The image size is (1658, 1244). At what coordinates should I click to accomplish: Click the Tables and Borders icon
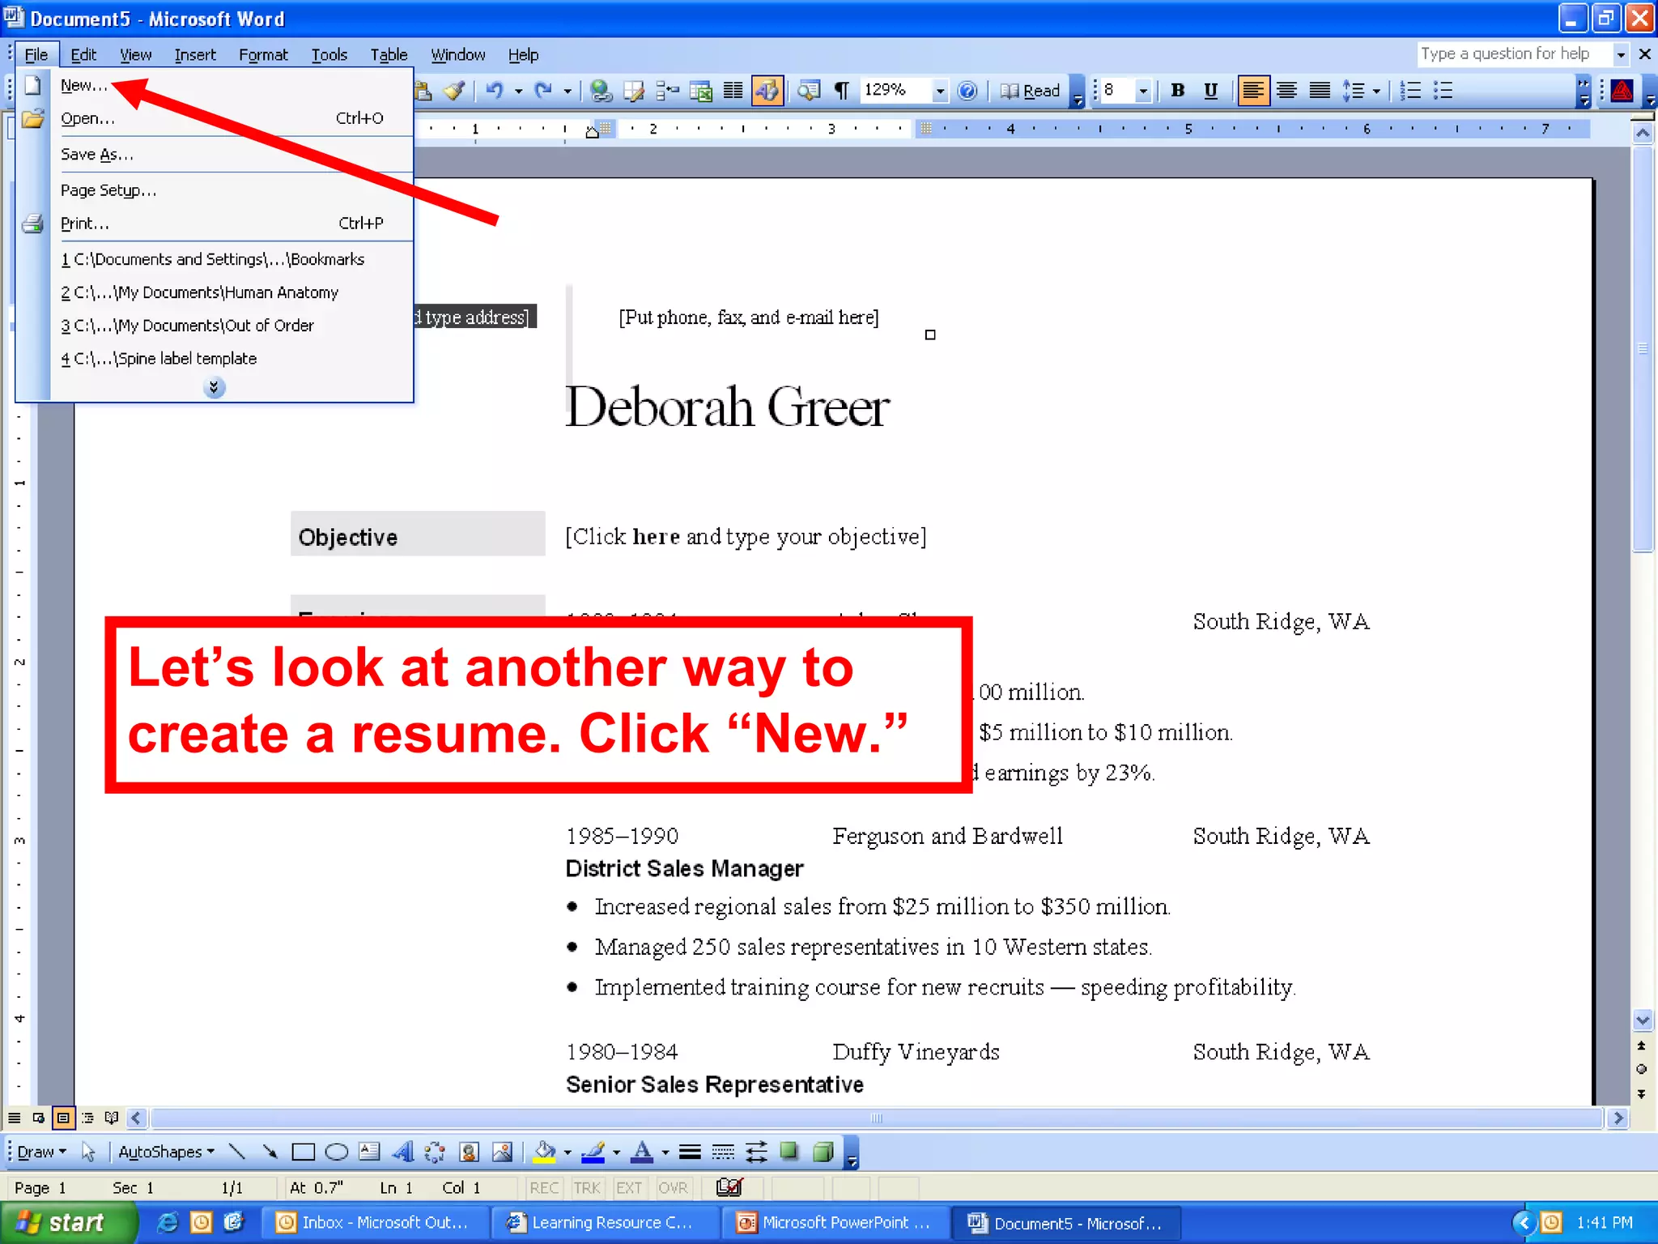coord(634,91)
